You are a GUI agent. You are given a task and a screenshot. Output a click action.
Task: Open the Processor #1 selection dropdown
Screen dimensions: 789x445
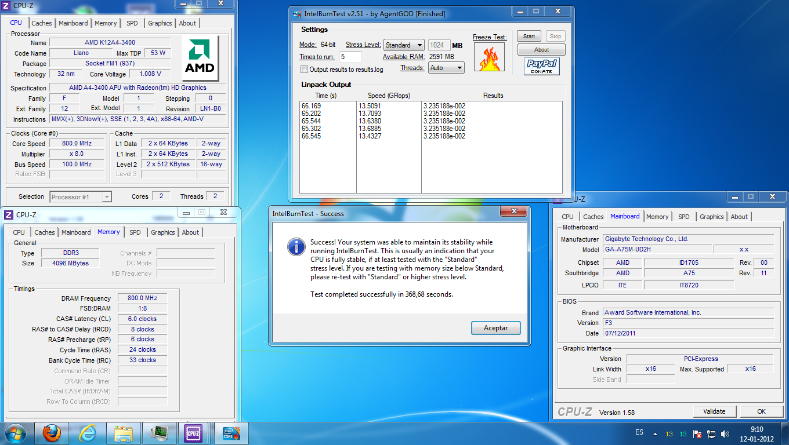point(81,197)
